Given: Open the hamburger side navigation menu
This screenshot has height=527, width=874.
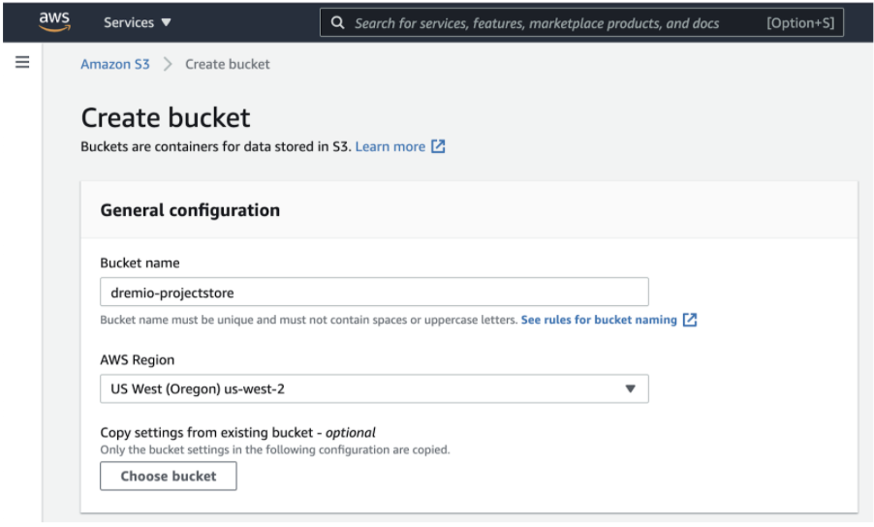Looking at the screenshot, I should (x=22, y=63).
